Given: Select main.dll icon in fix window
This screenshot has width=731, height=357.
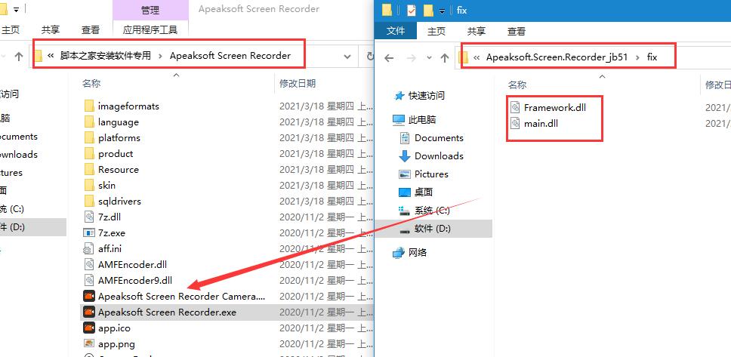Looking at the screenshot, I should 515,124.
